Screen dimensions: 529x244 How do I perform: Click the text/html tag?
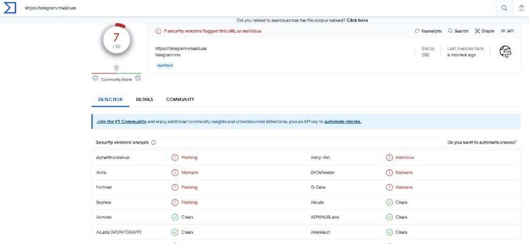165,66
